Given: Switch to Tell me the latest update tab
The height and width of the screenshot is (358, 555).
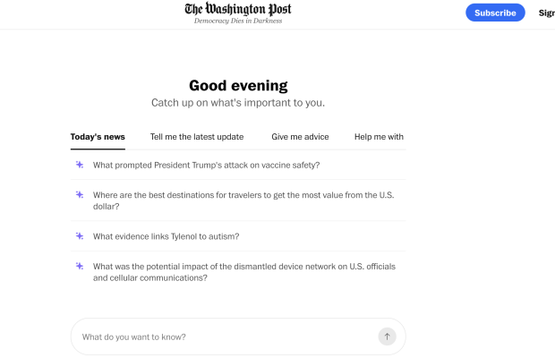Looking at the screenshot, I should click(197, 137).
